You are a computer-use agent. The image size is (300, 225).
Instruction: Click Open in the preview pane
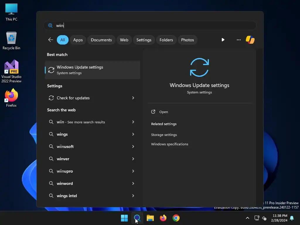[x=163, y=112]
